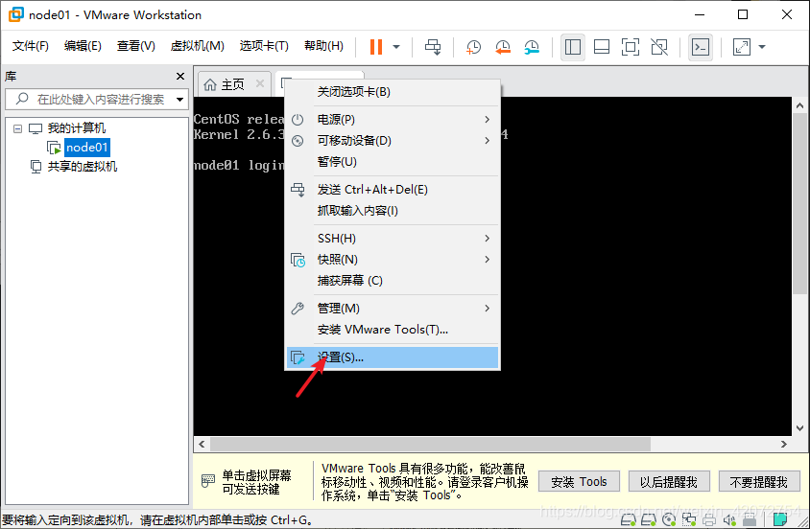810x529 pixels.
Task: Choose 捕获屏幕 (C) menu entry
Action: click(393, 281)
